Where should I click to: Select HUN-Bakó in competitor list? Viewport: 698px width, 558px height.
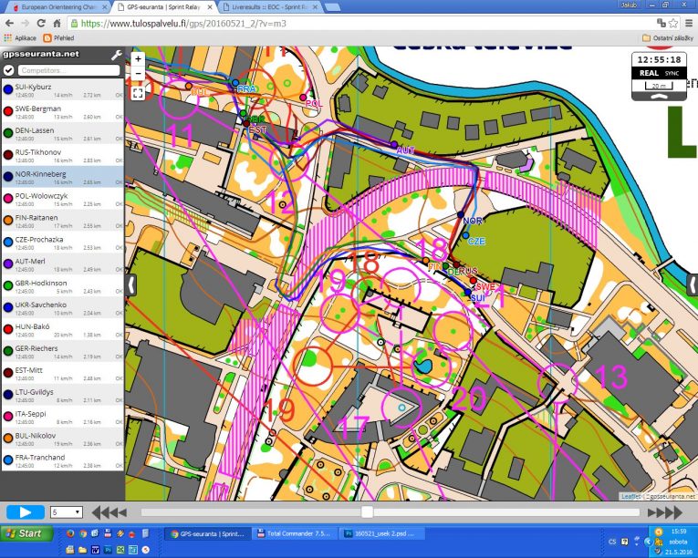(x=62, y=330)
